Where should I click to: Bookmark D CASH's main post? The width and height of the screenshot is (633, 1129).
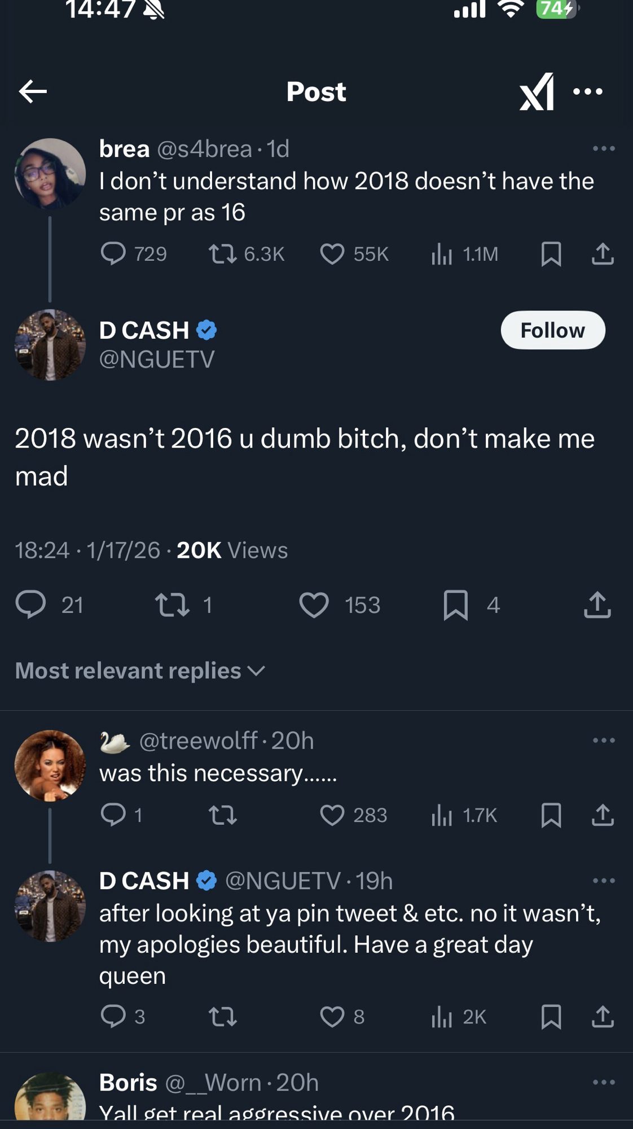click(x=456, y=605)
